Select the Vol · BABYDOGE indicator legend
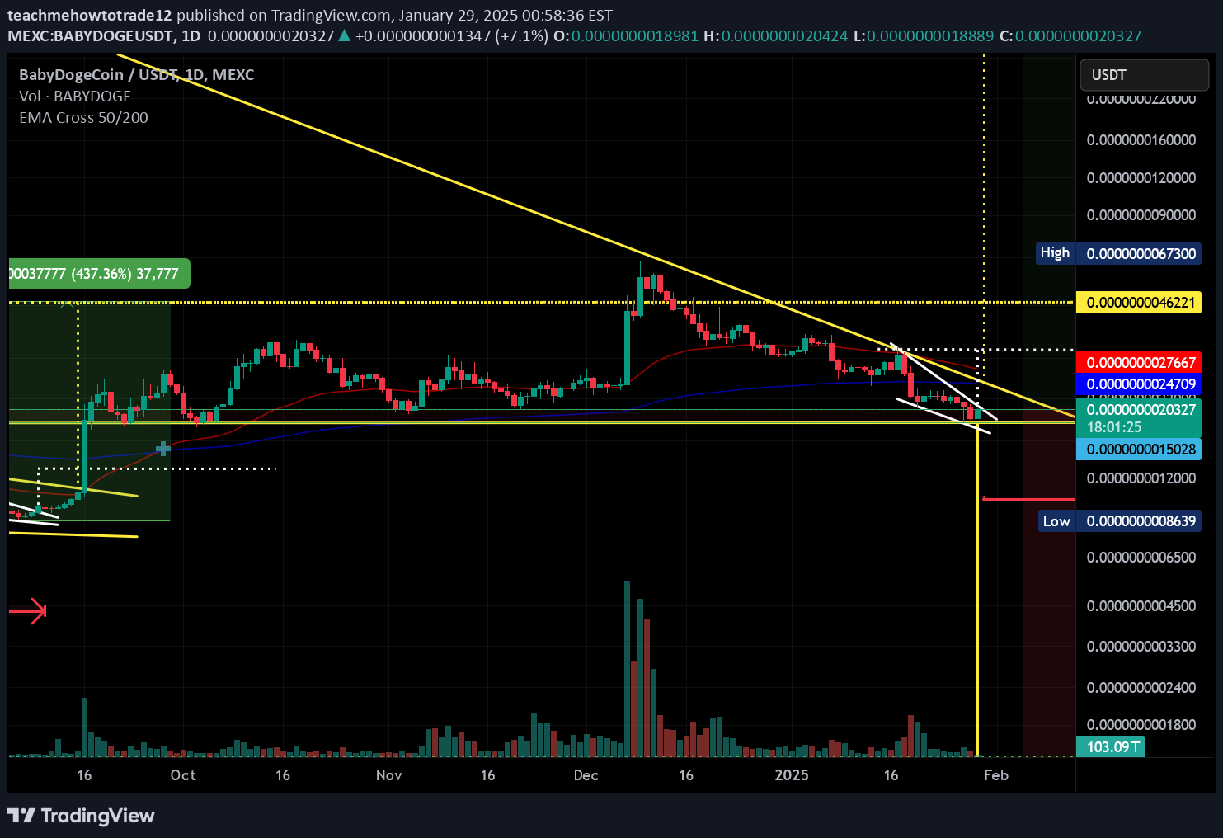The height and width of the screenshot is (838, 1223). 75,96
